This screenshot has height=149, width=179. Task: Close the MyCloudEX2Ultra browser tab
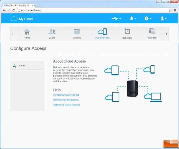click(32, 6)
